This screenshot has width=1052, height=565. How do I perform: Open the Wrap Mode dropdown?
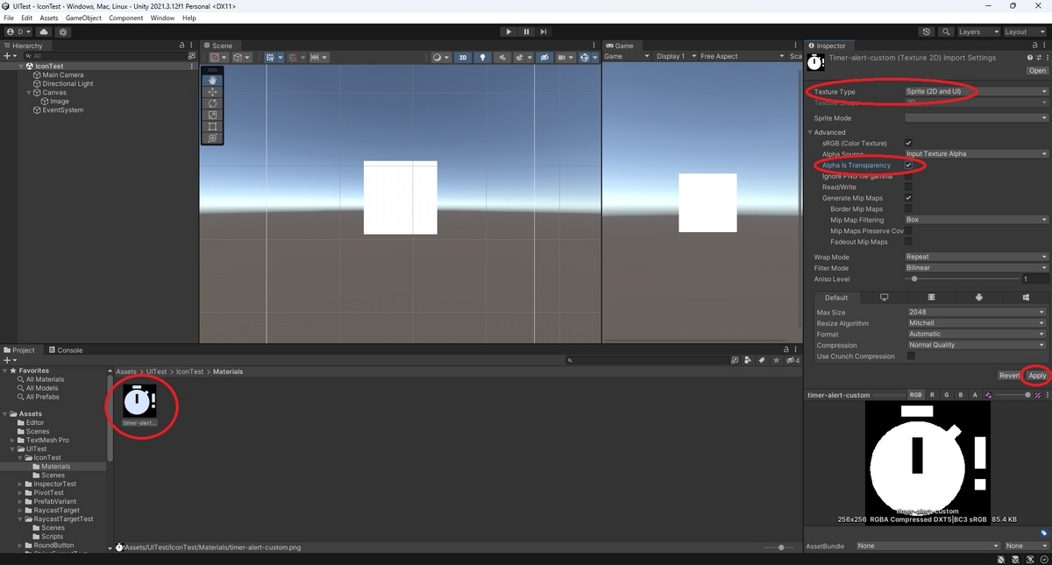[976, 257]
